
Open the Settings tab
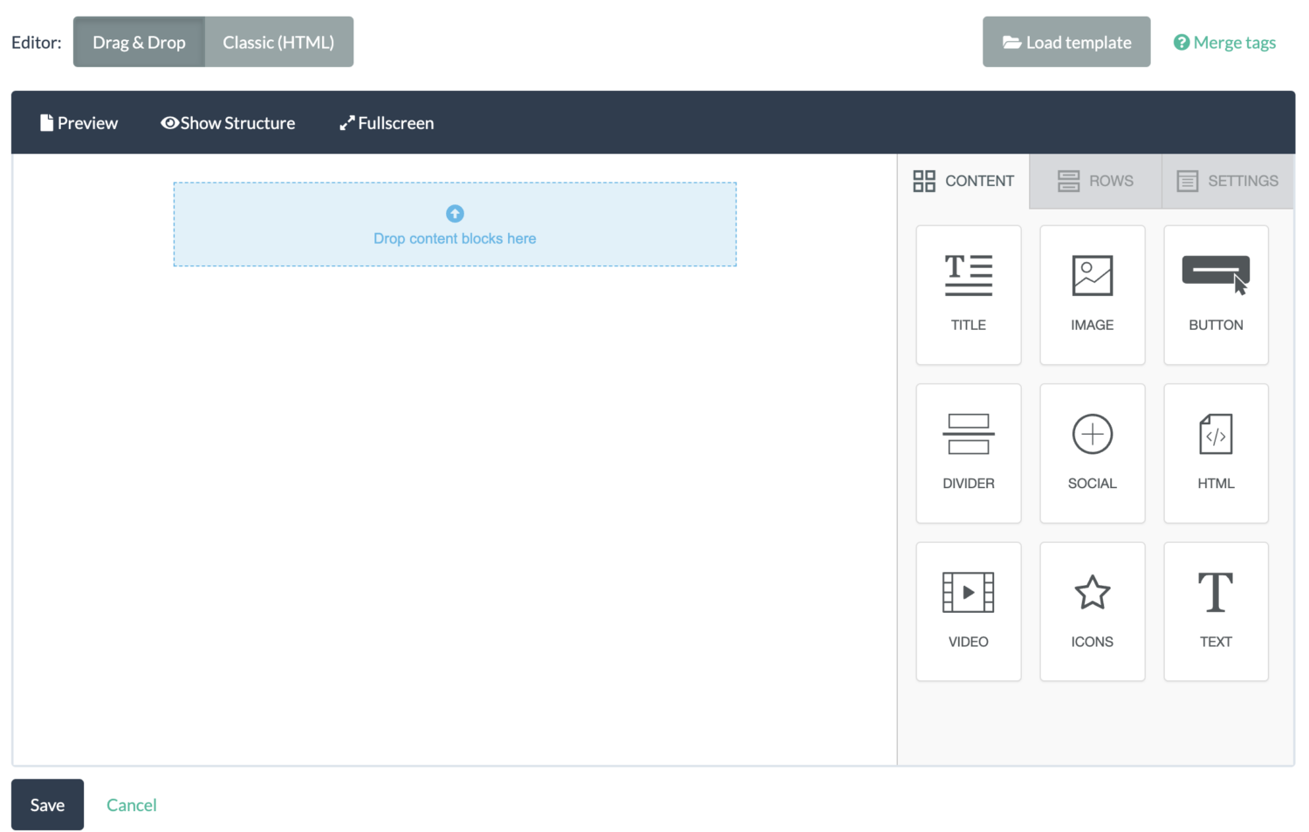click(1227, 181)
